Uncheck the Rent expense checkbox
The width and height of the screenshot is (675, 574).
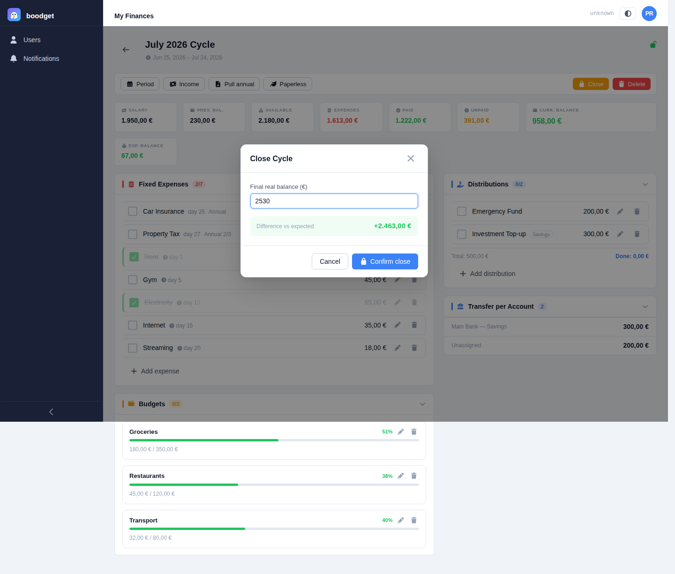(x=134, y=257)
